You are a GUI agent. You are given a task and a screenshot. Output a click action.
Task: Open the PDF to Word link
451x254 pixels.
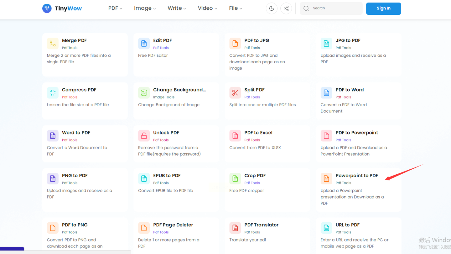coord(350,90)
